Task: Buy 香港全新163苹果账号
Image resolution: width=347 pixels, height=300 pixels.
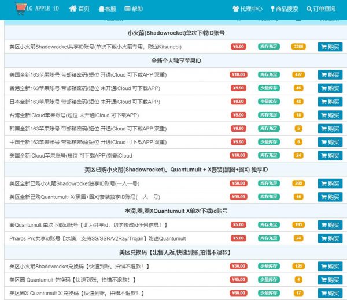Action: pos(330,88)
